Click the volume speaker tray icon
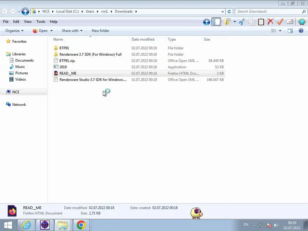The image size is (308, 231). point(276,225)
